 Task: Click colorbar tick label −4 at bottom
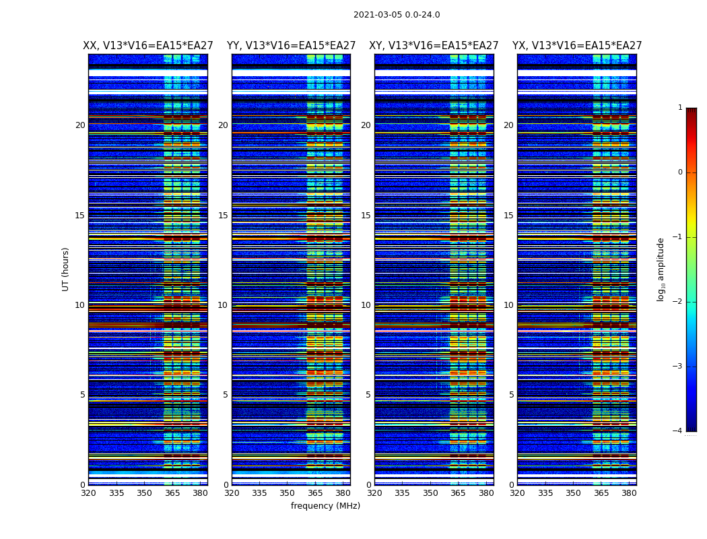[x=678, y=431]
